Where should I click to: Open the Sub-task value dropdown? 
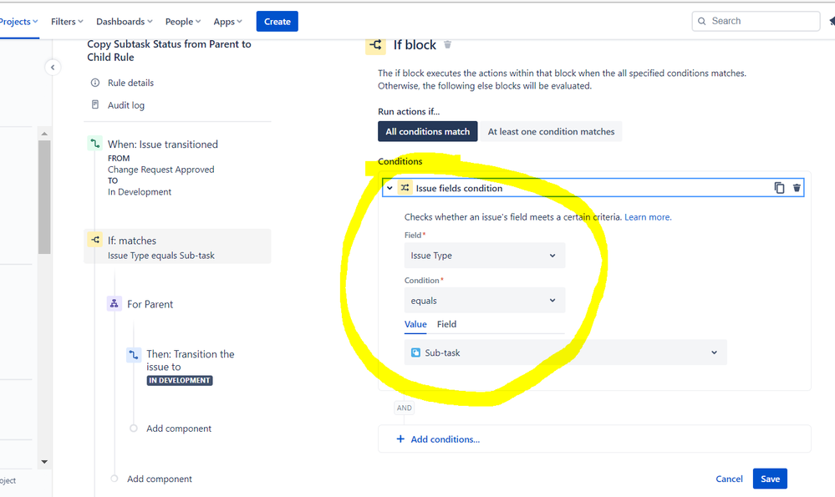(x=566, y=352)
